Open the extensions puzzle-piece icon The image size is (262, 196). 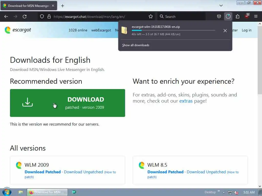point(237,16)
